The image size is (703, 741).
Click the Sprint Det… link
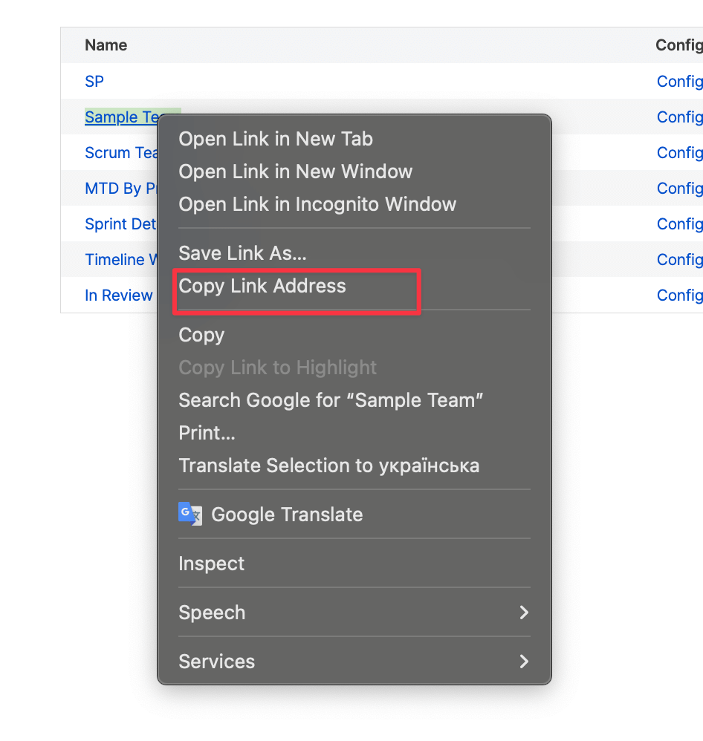pyautogui.click(x=120, y=223)
